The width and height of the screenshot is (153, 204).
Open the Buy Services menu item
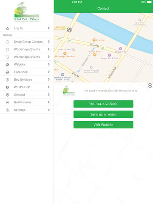pyautogui.click(x=27, y=79)
